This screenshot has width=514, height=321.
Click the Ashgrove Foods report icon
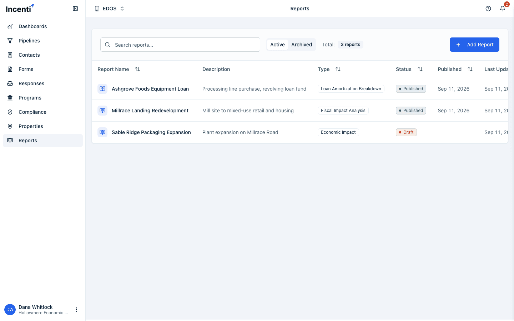coord(102,89)
